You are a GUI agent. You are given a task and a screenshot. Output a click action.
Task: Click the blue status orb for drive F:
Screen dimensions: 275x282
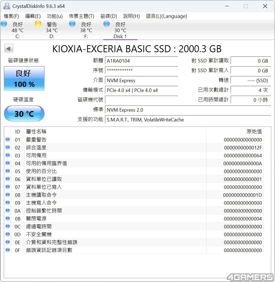(x=72, y=24)
